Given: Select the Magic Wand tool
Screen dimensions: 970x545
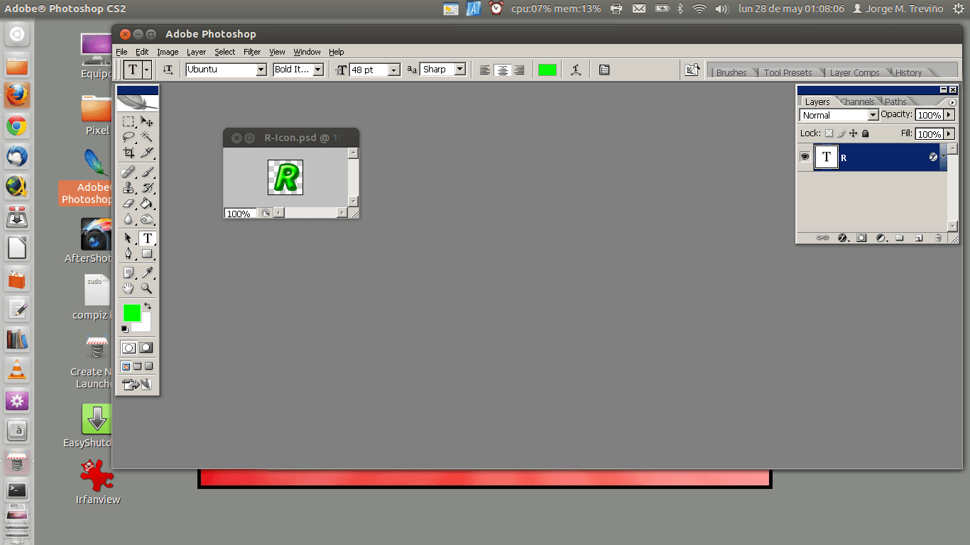Looking at the screenshot, I should click(x=147, y=137).
